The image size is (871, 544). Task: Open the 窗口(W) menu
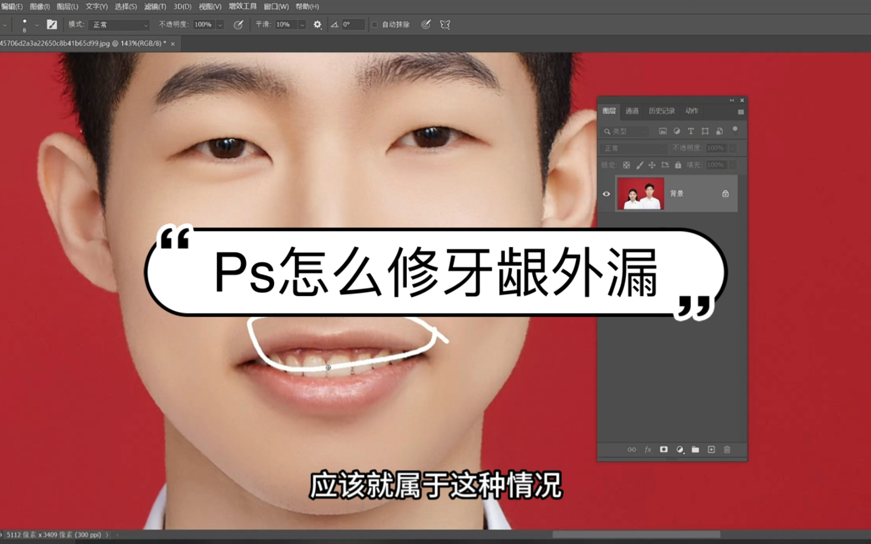[x=276, y=7]
